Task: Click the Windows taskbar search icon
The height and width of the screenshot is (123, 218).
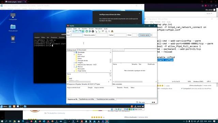Action: [6, 122]
